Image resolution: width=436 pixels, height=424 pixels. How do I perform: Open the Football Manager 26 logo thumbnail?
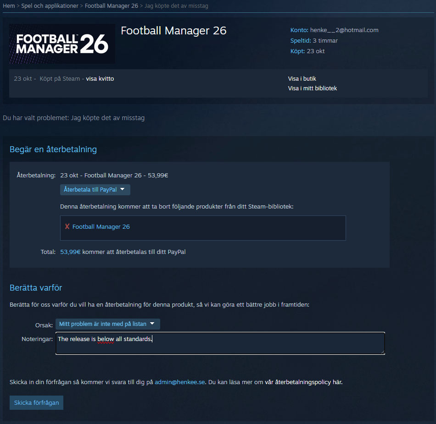tap(62, 44)
